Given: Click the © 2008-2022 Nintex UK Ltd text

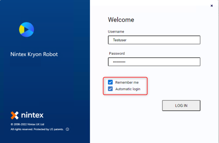Looking at the screenshot, I should pos(28,124).
